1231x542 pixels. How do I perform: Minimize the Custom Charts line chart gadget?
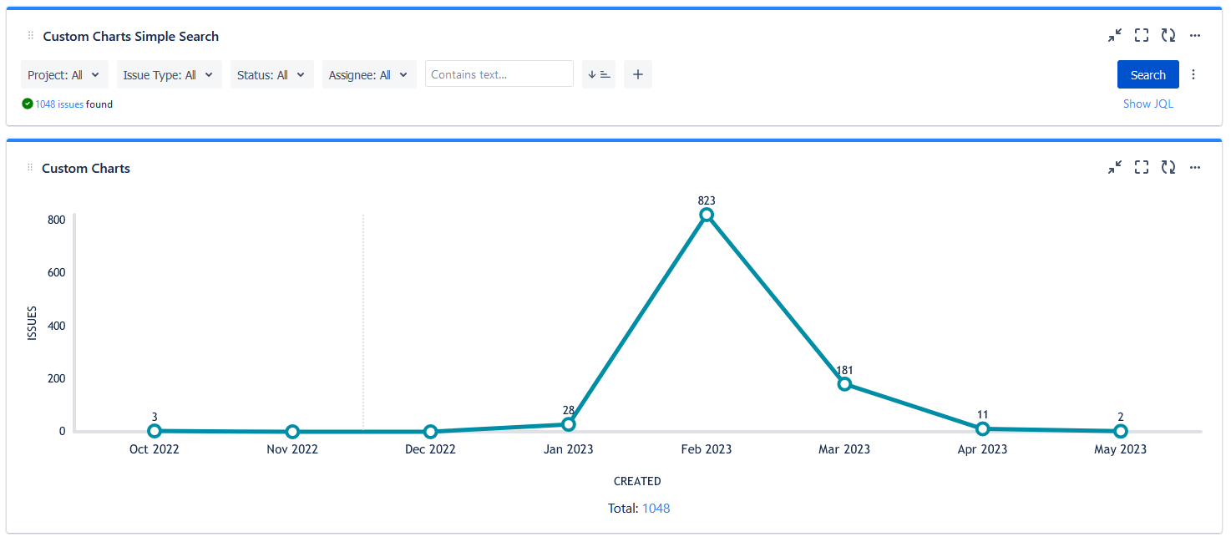(1115, 168)
